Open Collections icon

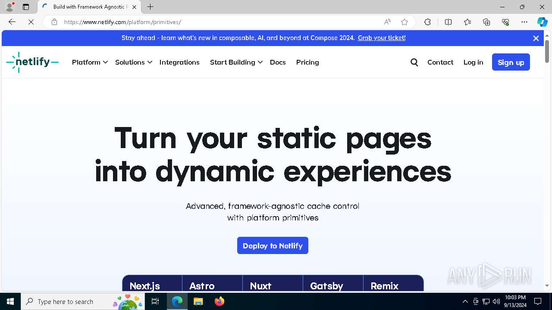(486, 22)
